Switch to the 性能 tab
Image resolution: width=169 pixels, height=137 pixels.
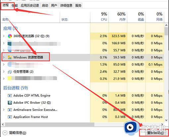coord(15,5)
